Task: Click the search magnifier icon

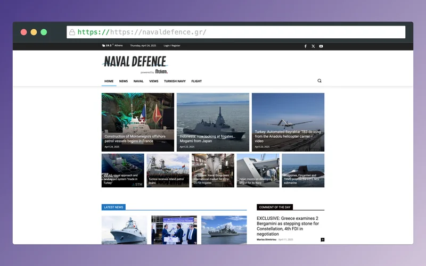Action: pos(319,81)
